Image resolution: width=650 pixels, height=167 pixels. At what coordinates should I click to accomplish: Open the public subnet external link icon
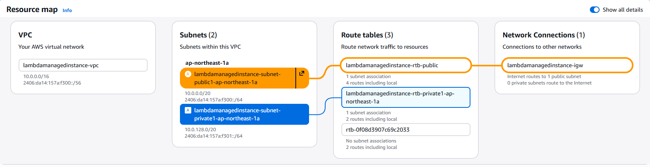point(301,74)
